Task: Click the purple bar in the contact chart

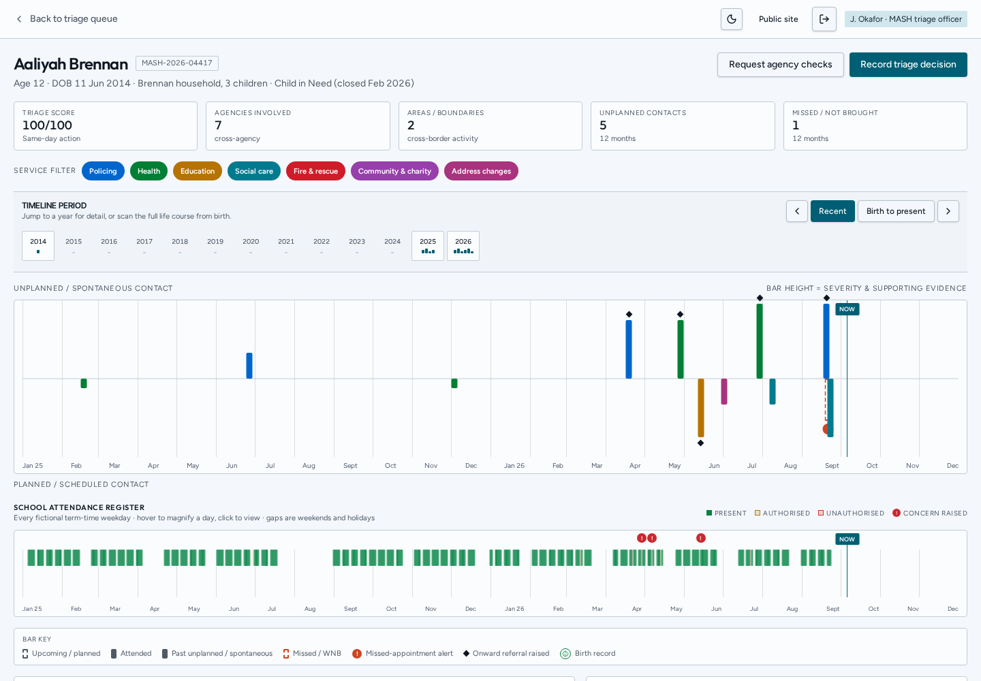Action: click(x=724, y=392)
